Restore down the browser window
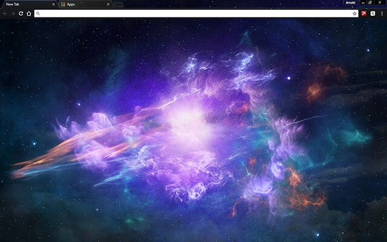387x242 pixels. pos(370,2)
